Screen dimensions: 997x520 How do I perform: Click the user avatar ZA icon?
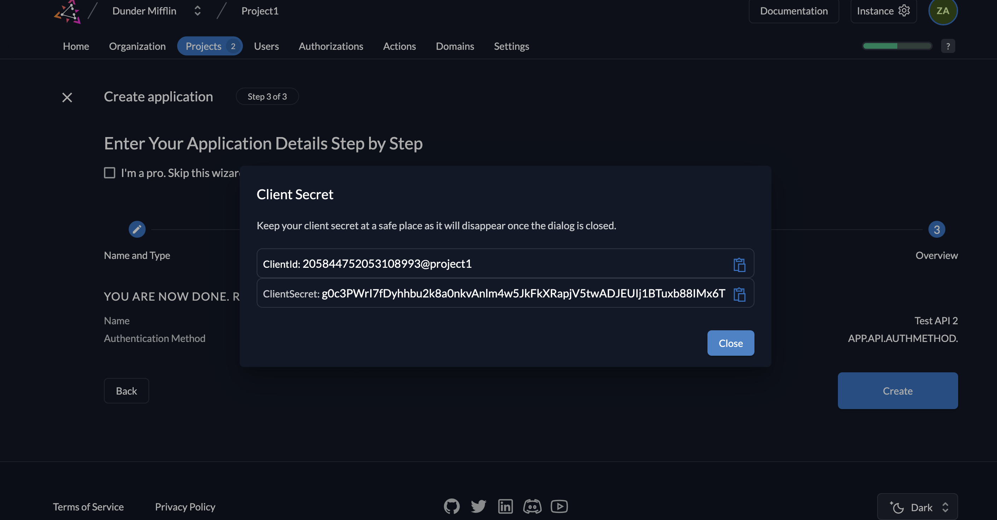pos(943,11)
